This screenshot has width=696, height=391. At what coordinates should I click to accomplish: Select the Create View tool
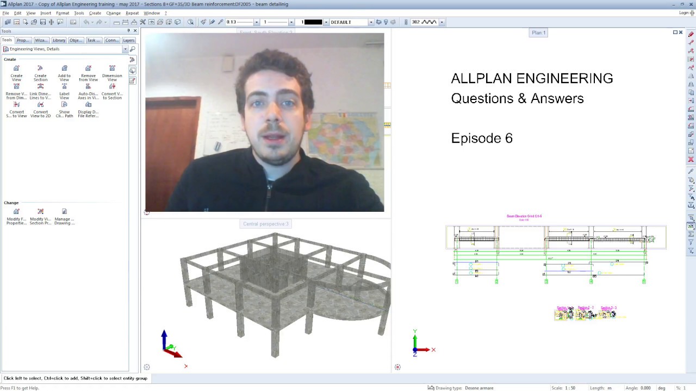tap(16, 73)
